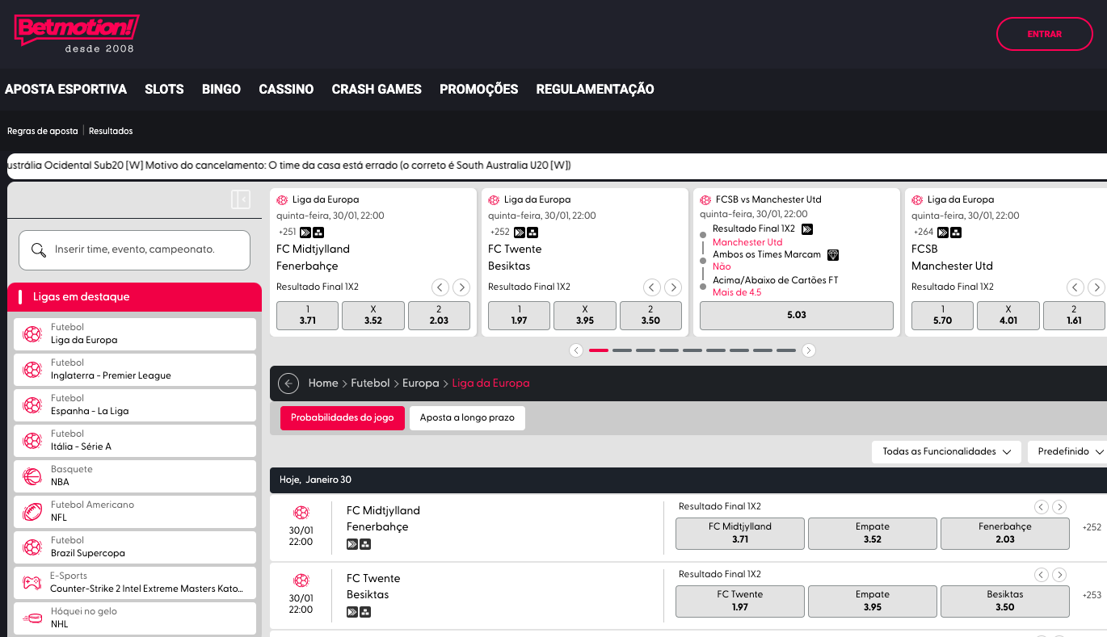The height and width of the screenshot is (637, 1107).
Task: Open REGULAMENTAÇÃO menu item
Action: point(595,90)
